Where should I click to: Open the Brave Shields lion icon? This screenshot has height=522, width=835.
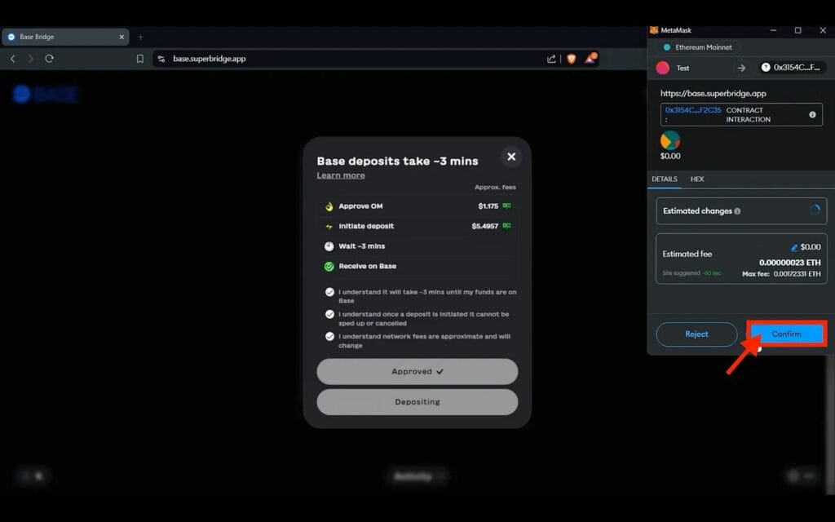[x=572, y=59]
